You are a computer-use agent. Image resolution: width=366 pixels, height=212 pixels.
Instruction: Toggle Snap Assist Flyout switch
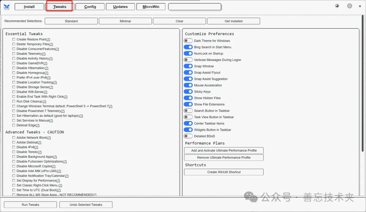click(188, 72)
